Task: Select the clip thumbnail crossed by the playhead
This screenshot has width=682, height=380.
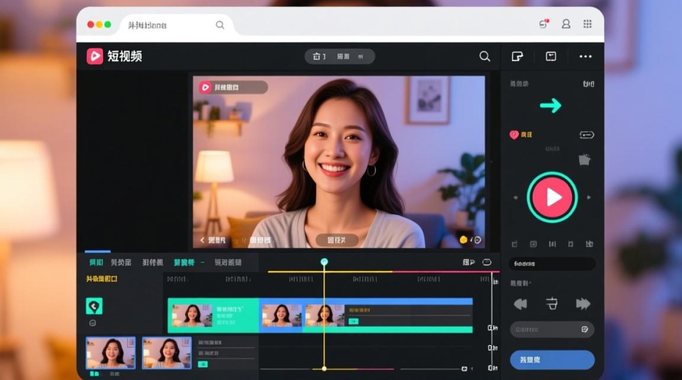Action: [325, 315]
